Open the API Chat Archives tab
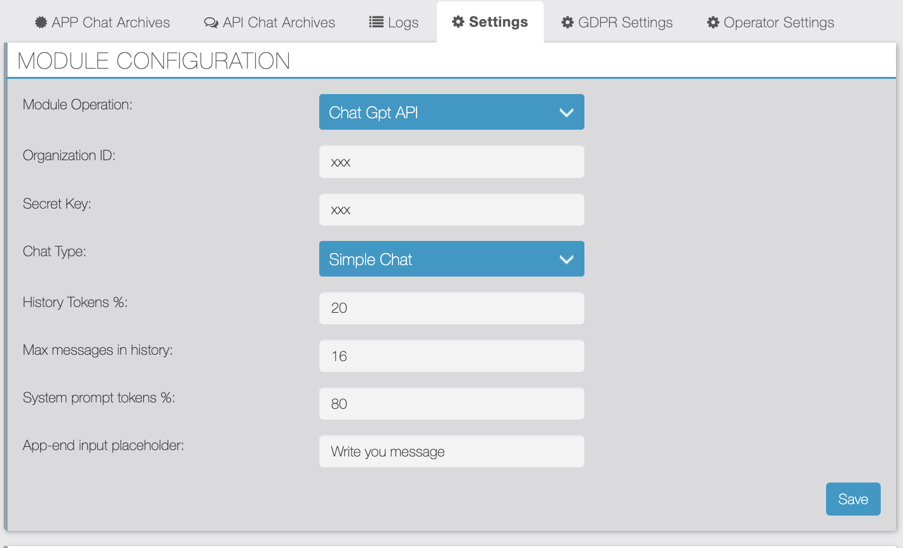 pyautogui.click(x=279, y=22)
